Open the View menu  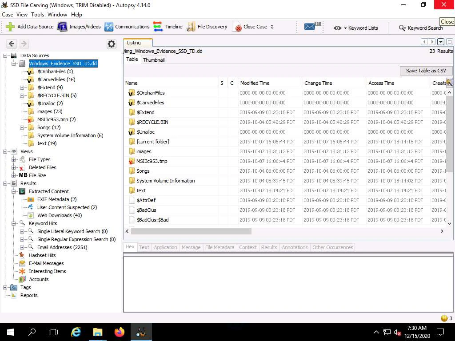(22, 15)
